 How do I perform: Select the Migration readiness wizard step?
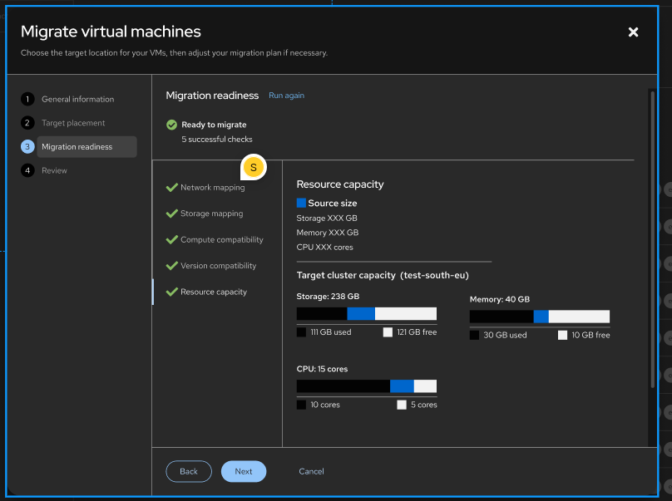tap(77, 147)
